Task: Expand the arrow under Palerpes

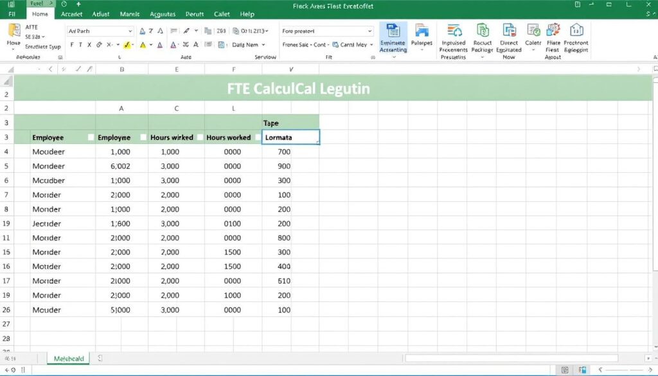Action: click(422, 50)
